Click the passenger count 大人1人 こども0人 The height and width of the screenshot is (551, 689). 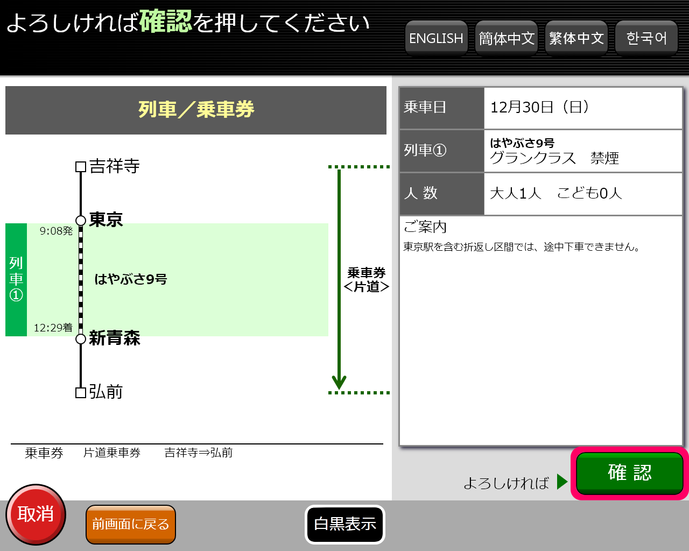[x=556, y=193]
